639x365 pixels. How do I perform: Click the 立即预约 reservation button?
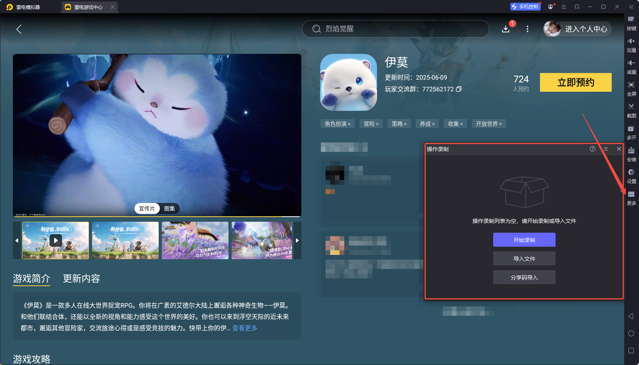[575, 82]
